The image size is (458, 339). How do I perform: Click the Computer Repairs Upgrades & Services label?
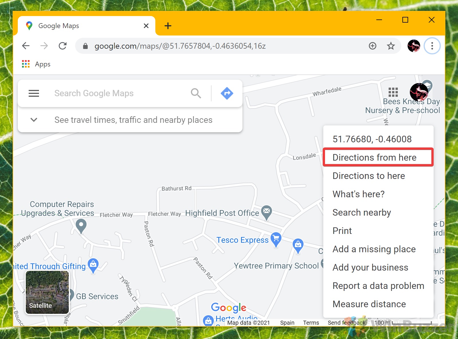point(58,208)
